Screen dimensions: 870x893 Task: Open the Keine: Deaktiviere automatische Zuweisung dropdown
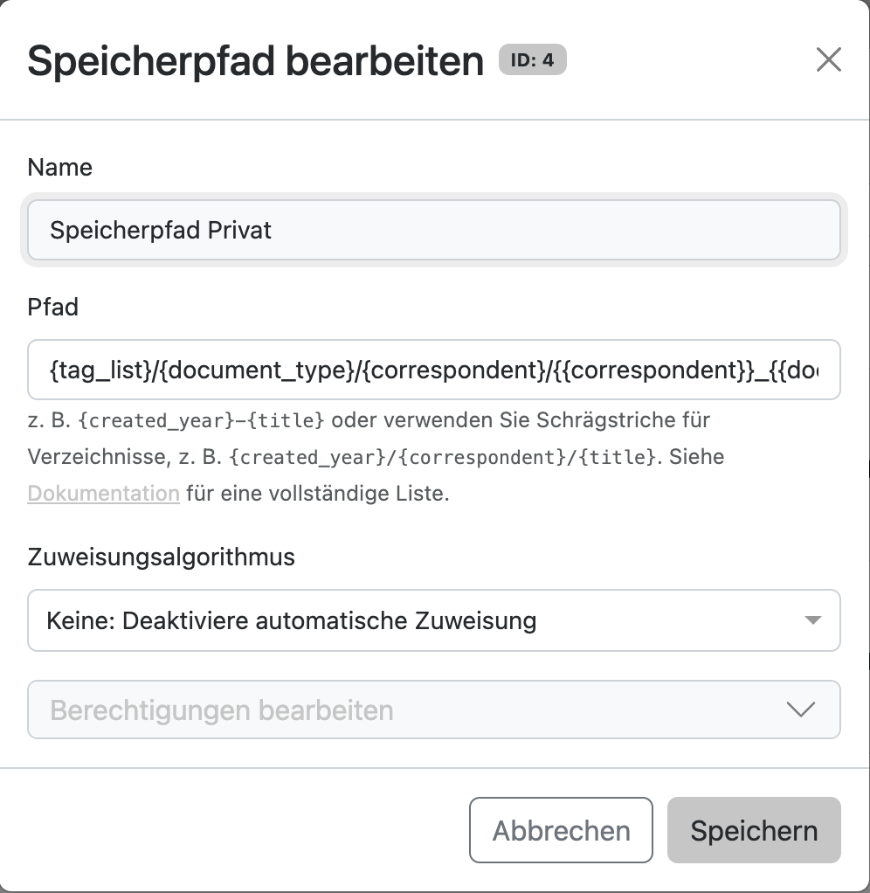[x=434, y=620]
